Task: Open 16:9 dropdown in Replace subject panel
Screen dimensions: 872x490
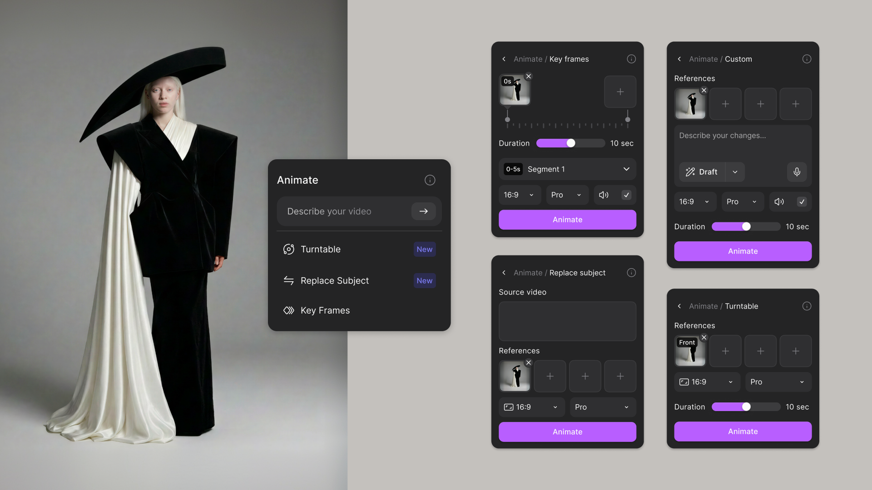Action: [x=531, y=407]
